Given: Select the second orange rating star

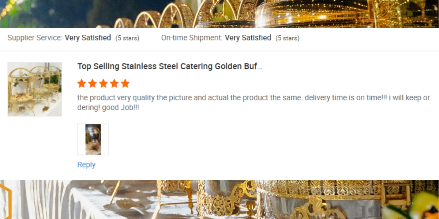Looking at the screenshot, I should pyautogui.click(x=93, y=84).
